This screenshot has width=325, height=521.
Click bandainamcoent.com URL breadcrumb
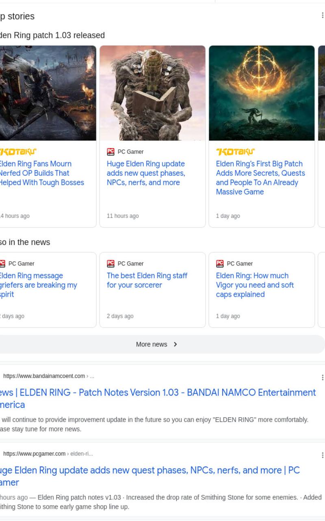[48, 376]
